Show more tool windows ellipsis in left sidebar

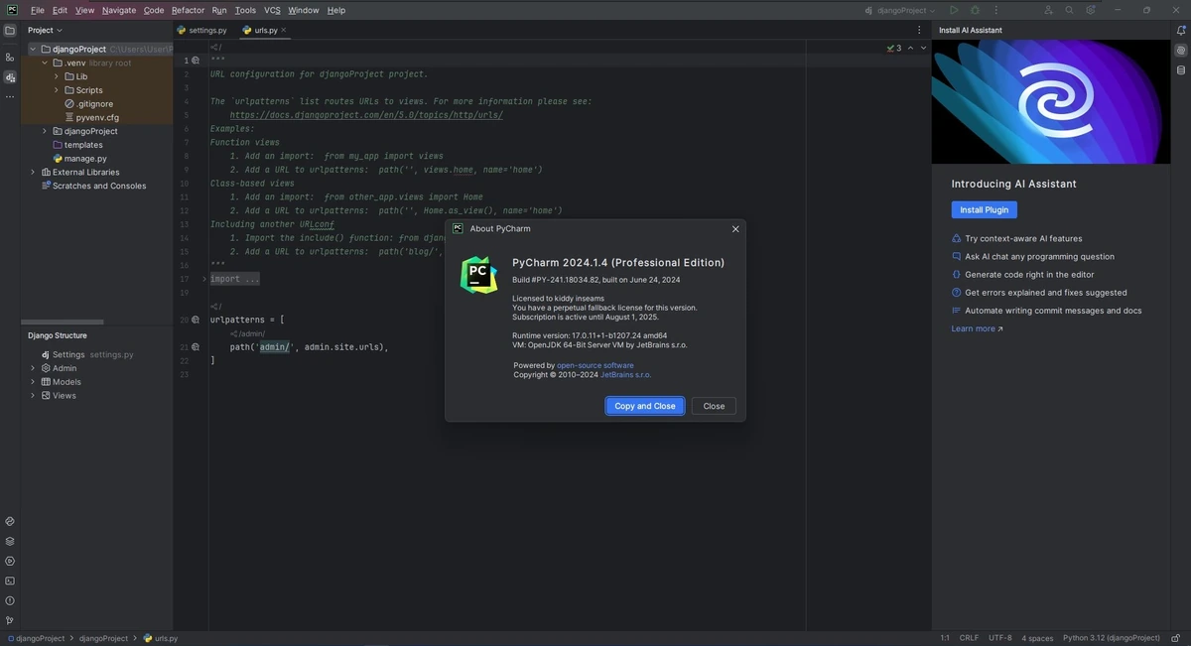10,96
